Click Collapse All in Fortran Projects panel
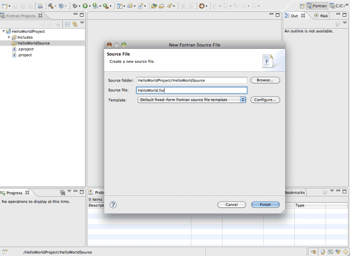 tap(67, 24)
